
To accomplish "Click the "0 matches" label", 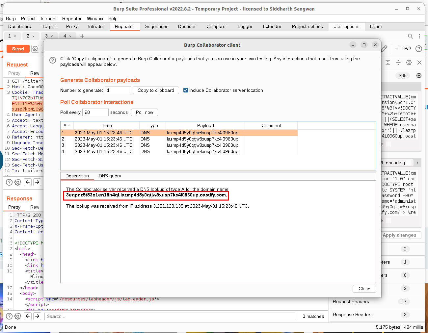I will (x=313, y=316).
